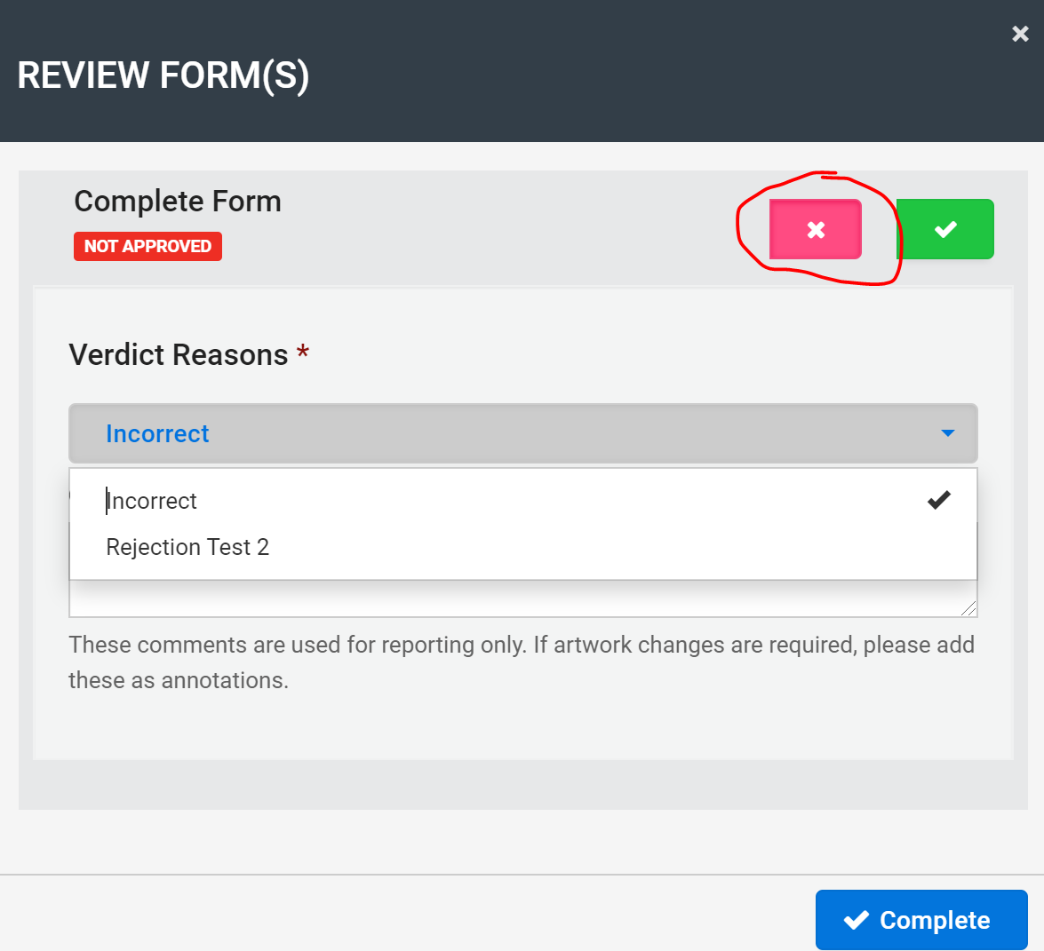Image resolution: width=1044 pixels, height=951 pixels.
Task: Click the dropdown chevron on the Incorrect field
Action: [947, 433]
